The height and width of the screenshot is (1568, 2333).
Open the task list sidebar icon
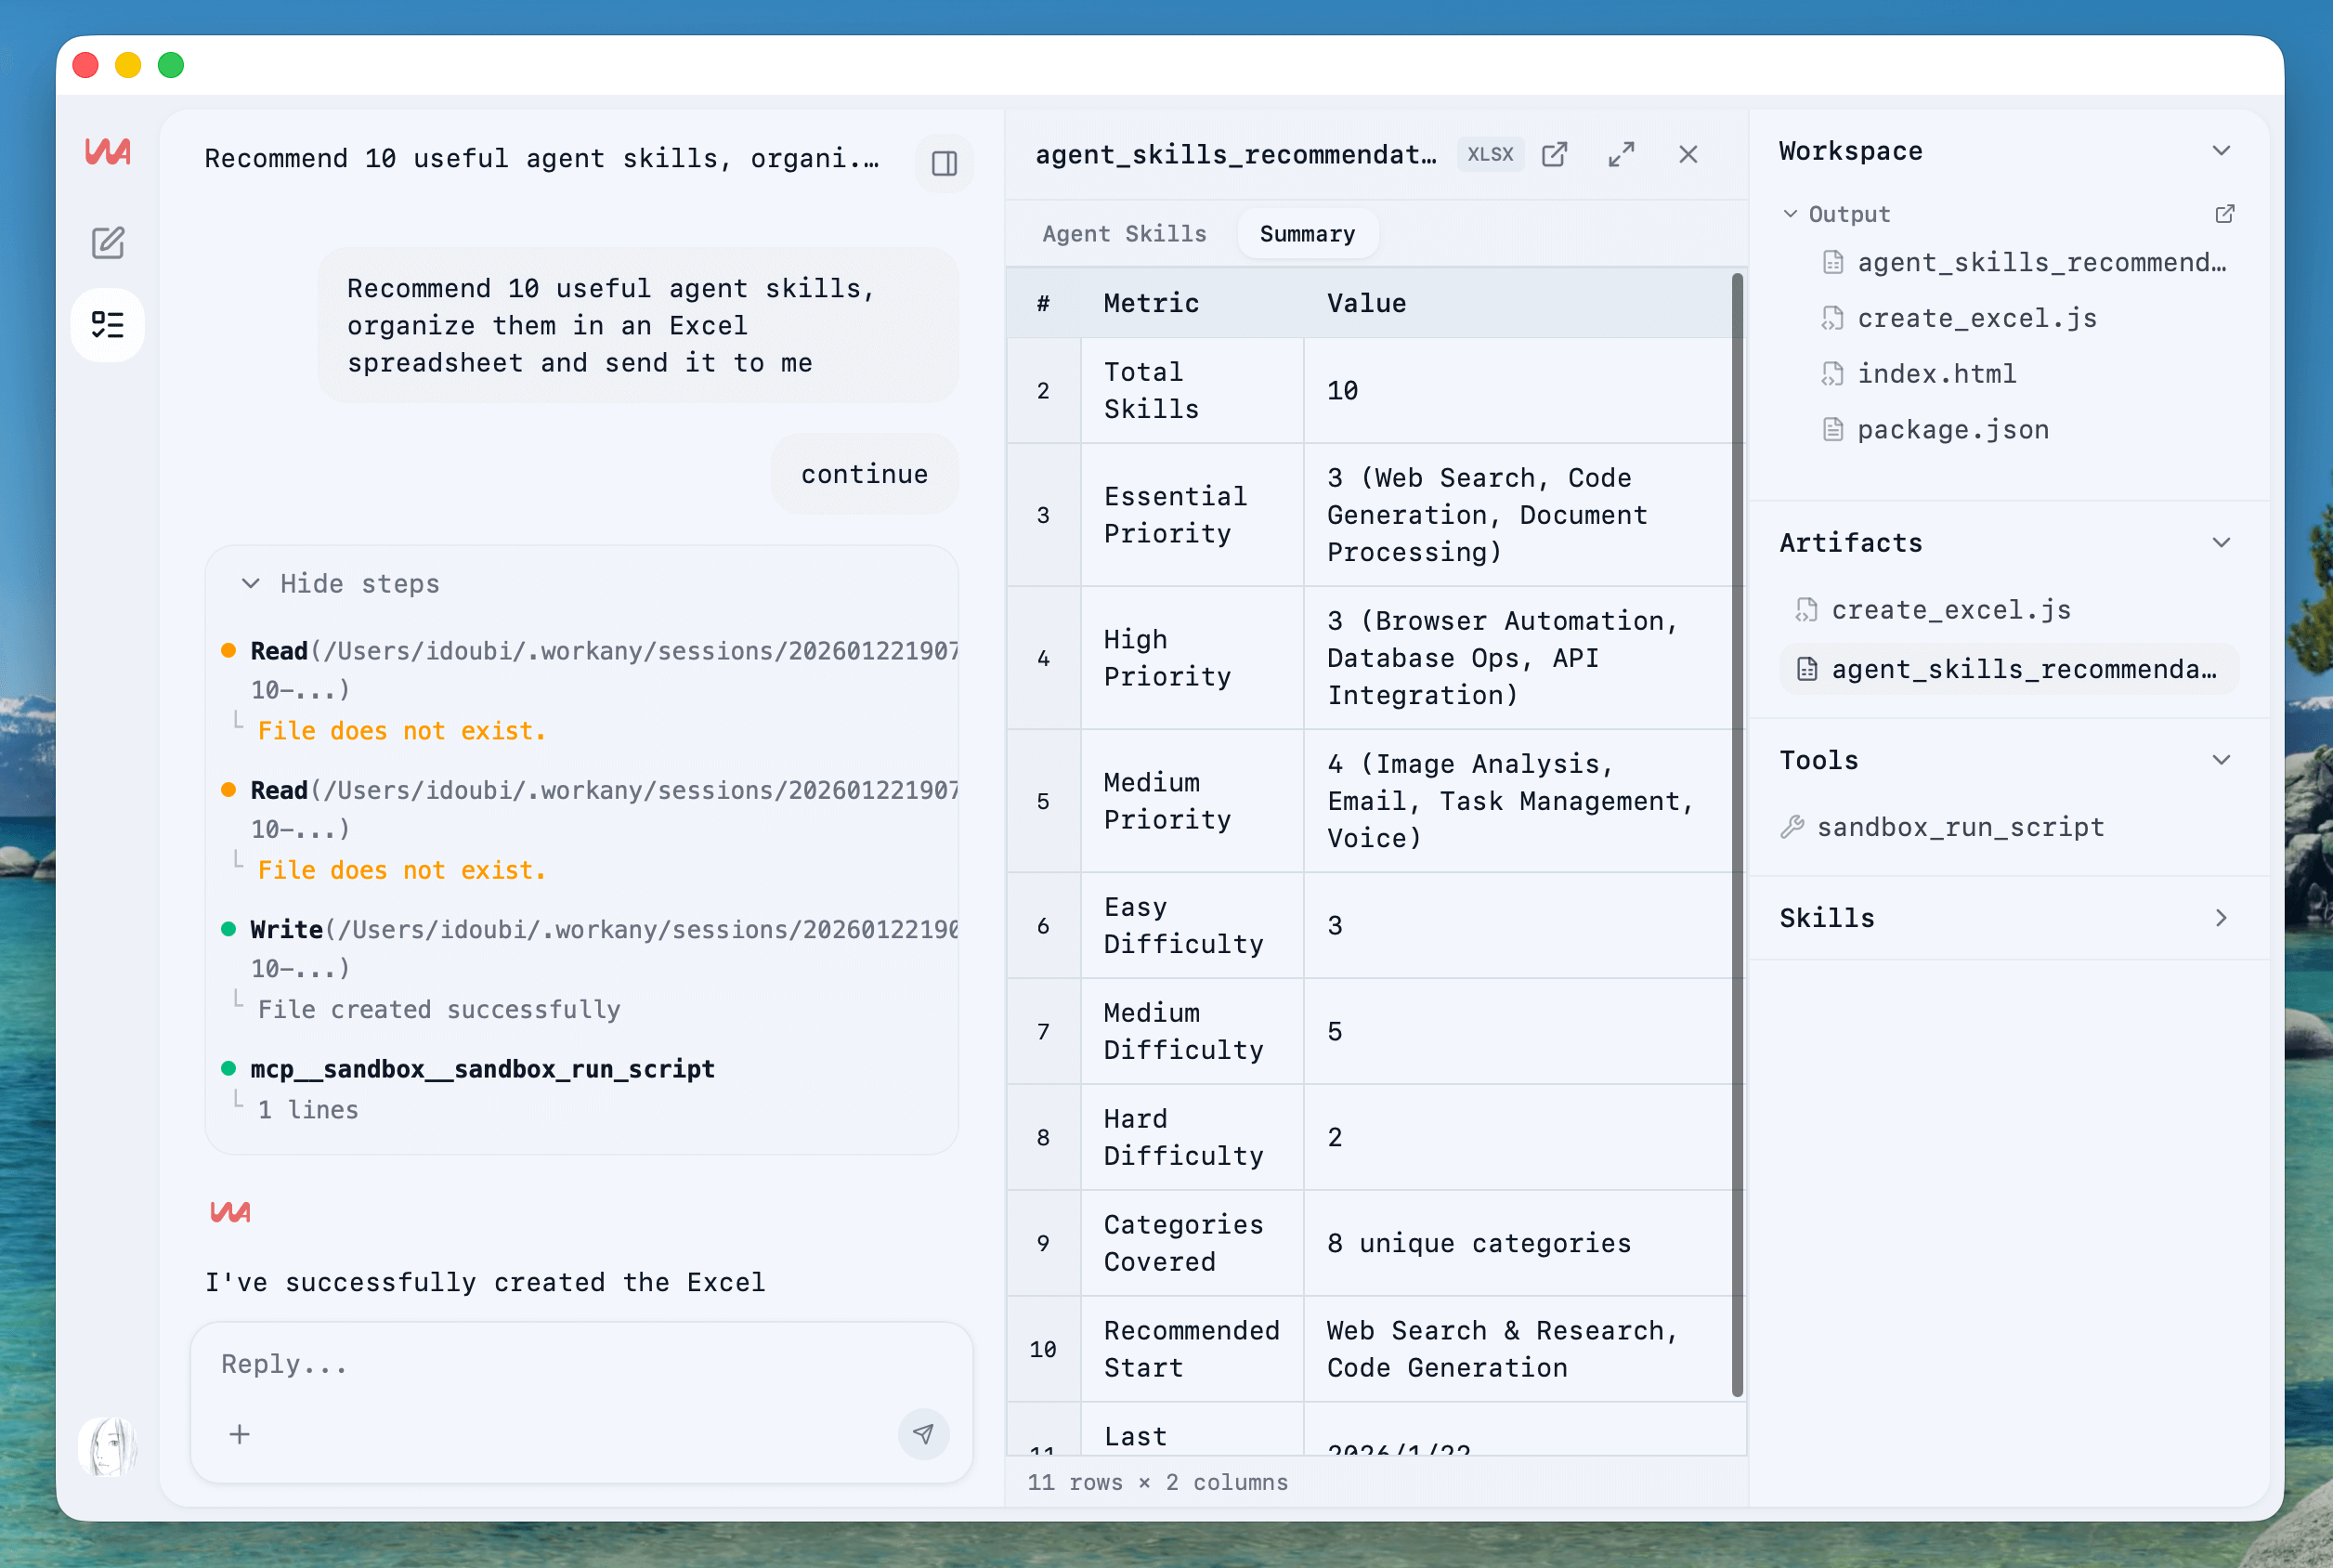[x=108, y=325]
